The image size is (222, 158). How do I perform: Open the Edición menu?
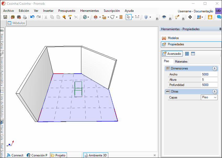click(24, 11)
